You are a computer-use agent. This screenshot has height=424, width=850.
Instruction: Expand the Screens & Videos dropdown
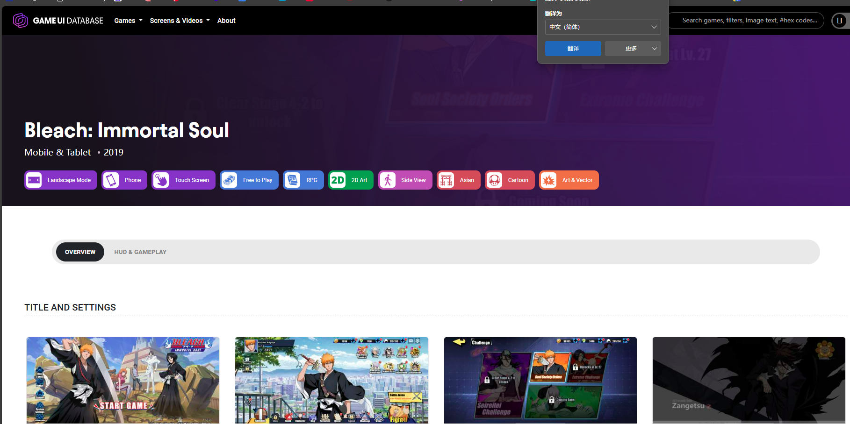[x=180, y=21]
